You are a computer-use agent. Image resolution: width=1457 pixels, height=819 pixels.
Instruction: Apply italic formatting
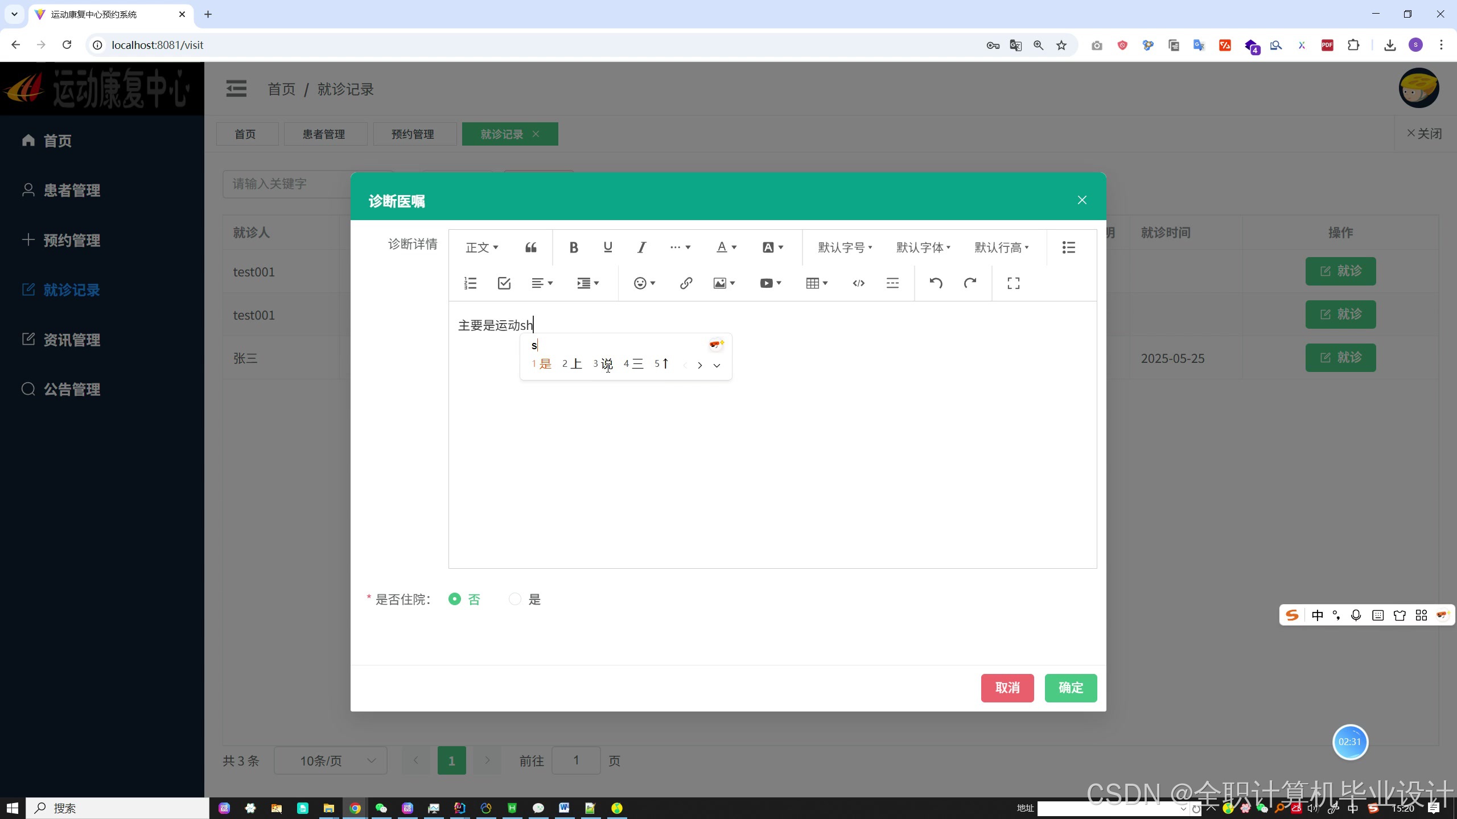pyautogui.click(x=641, y=247)
